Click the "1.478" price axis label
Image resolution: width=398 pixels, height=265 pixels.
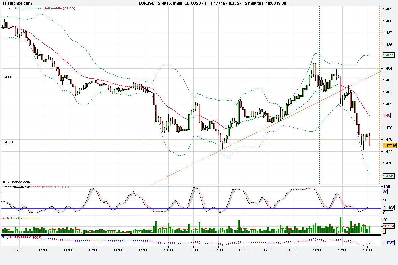[x=388, y=139]
